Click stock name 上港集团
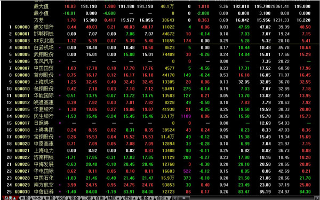 tap(44, 130)
